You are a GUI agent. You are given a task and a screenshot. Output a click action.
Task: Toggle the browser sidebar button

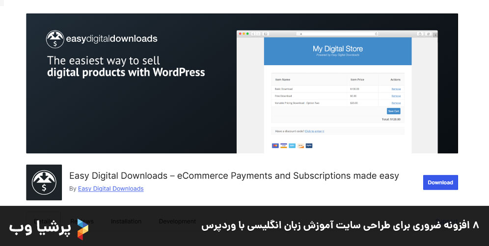[266, 34]
